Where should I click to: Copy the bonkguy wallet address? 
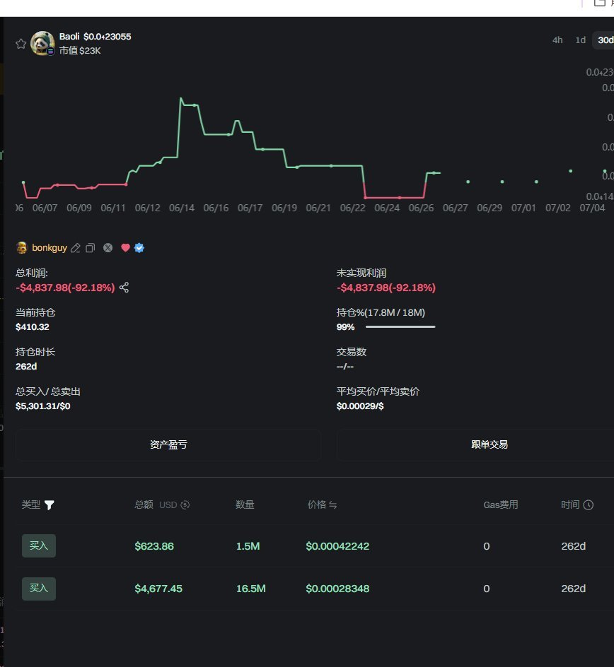click(x=91, y=248)
